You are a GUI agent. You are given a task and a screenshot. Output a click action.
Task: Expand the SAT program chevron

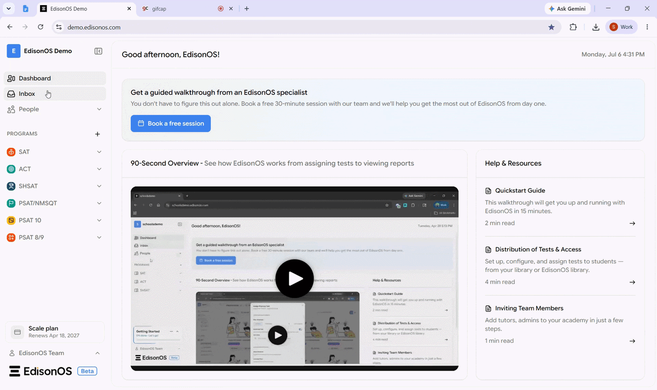[x=99, y=152]
